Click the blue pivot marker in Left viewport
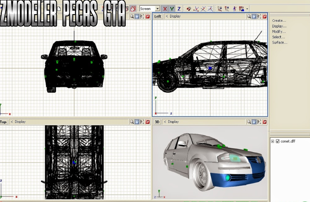 210,68
